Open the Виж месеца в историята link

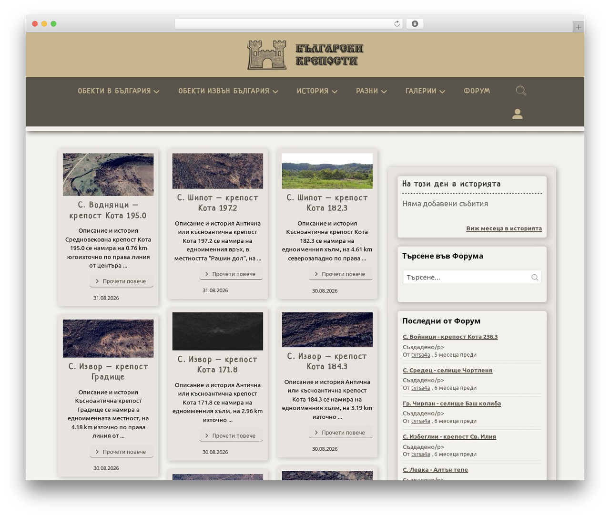coord(504,228)
